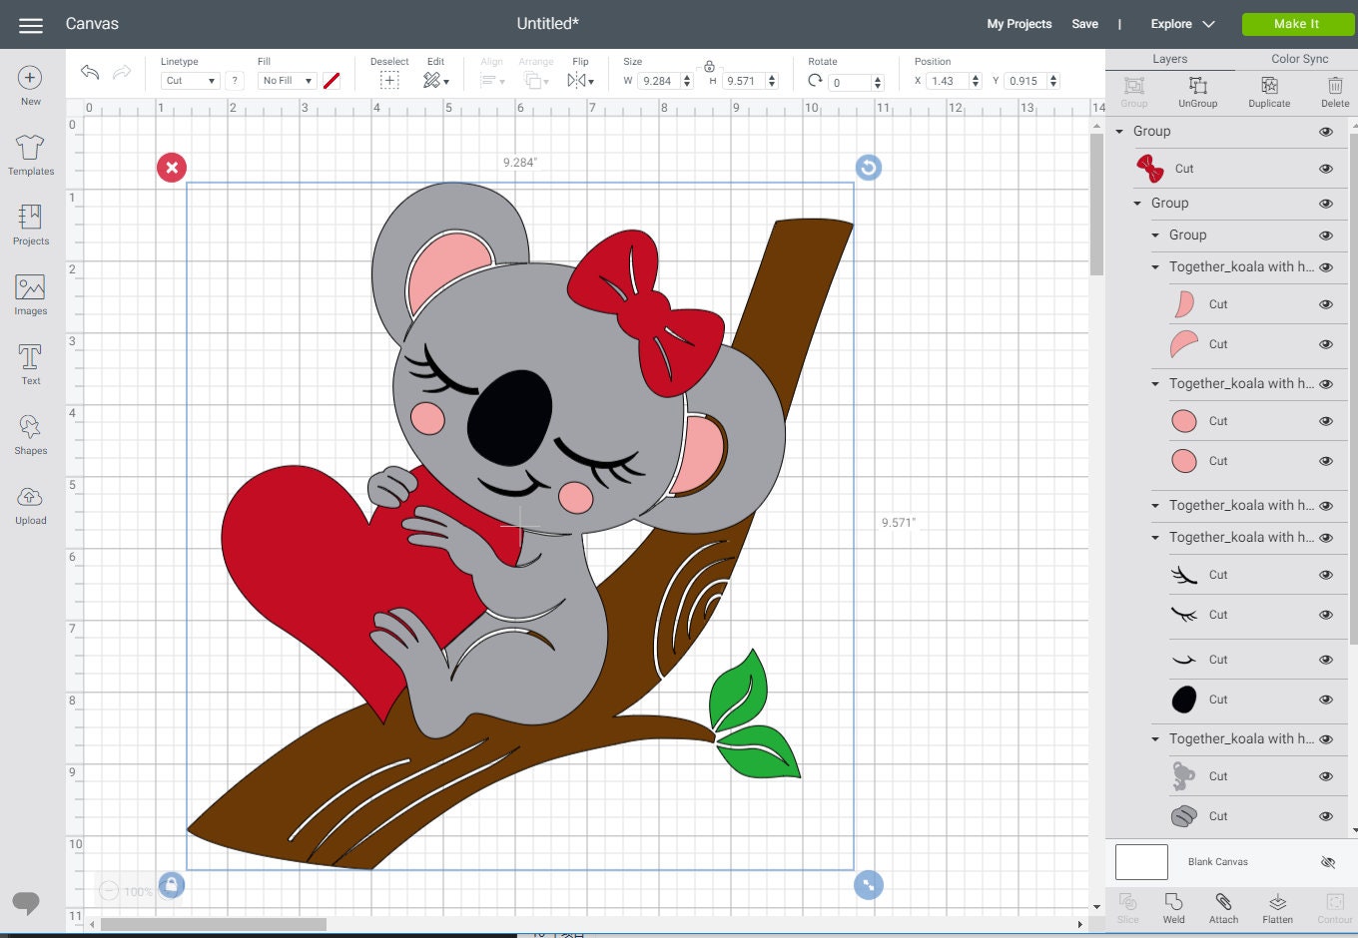Open the Fill dropdown
1358x938 pixels.
coord(287,81)
